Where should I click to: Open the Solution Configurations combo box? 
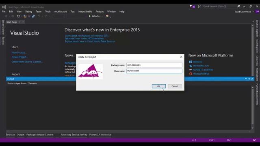(58, 16)
